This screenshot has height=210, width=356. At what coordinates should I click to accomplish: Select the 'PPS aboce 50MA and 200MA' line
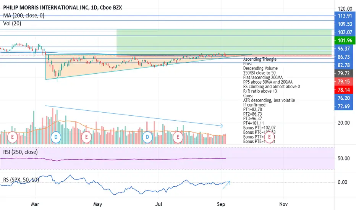click(268, 82)
